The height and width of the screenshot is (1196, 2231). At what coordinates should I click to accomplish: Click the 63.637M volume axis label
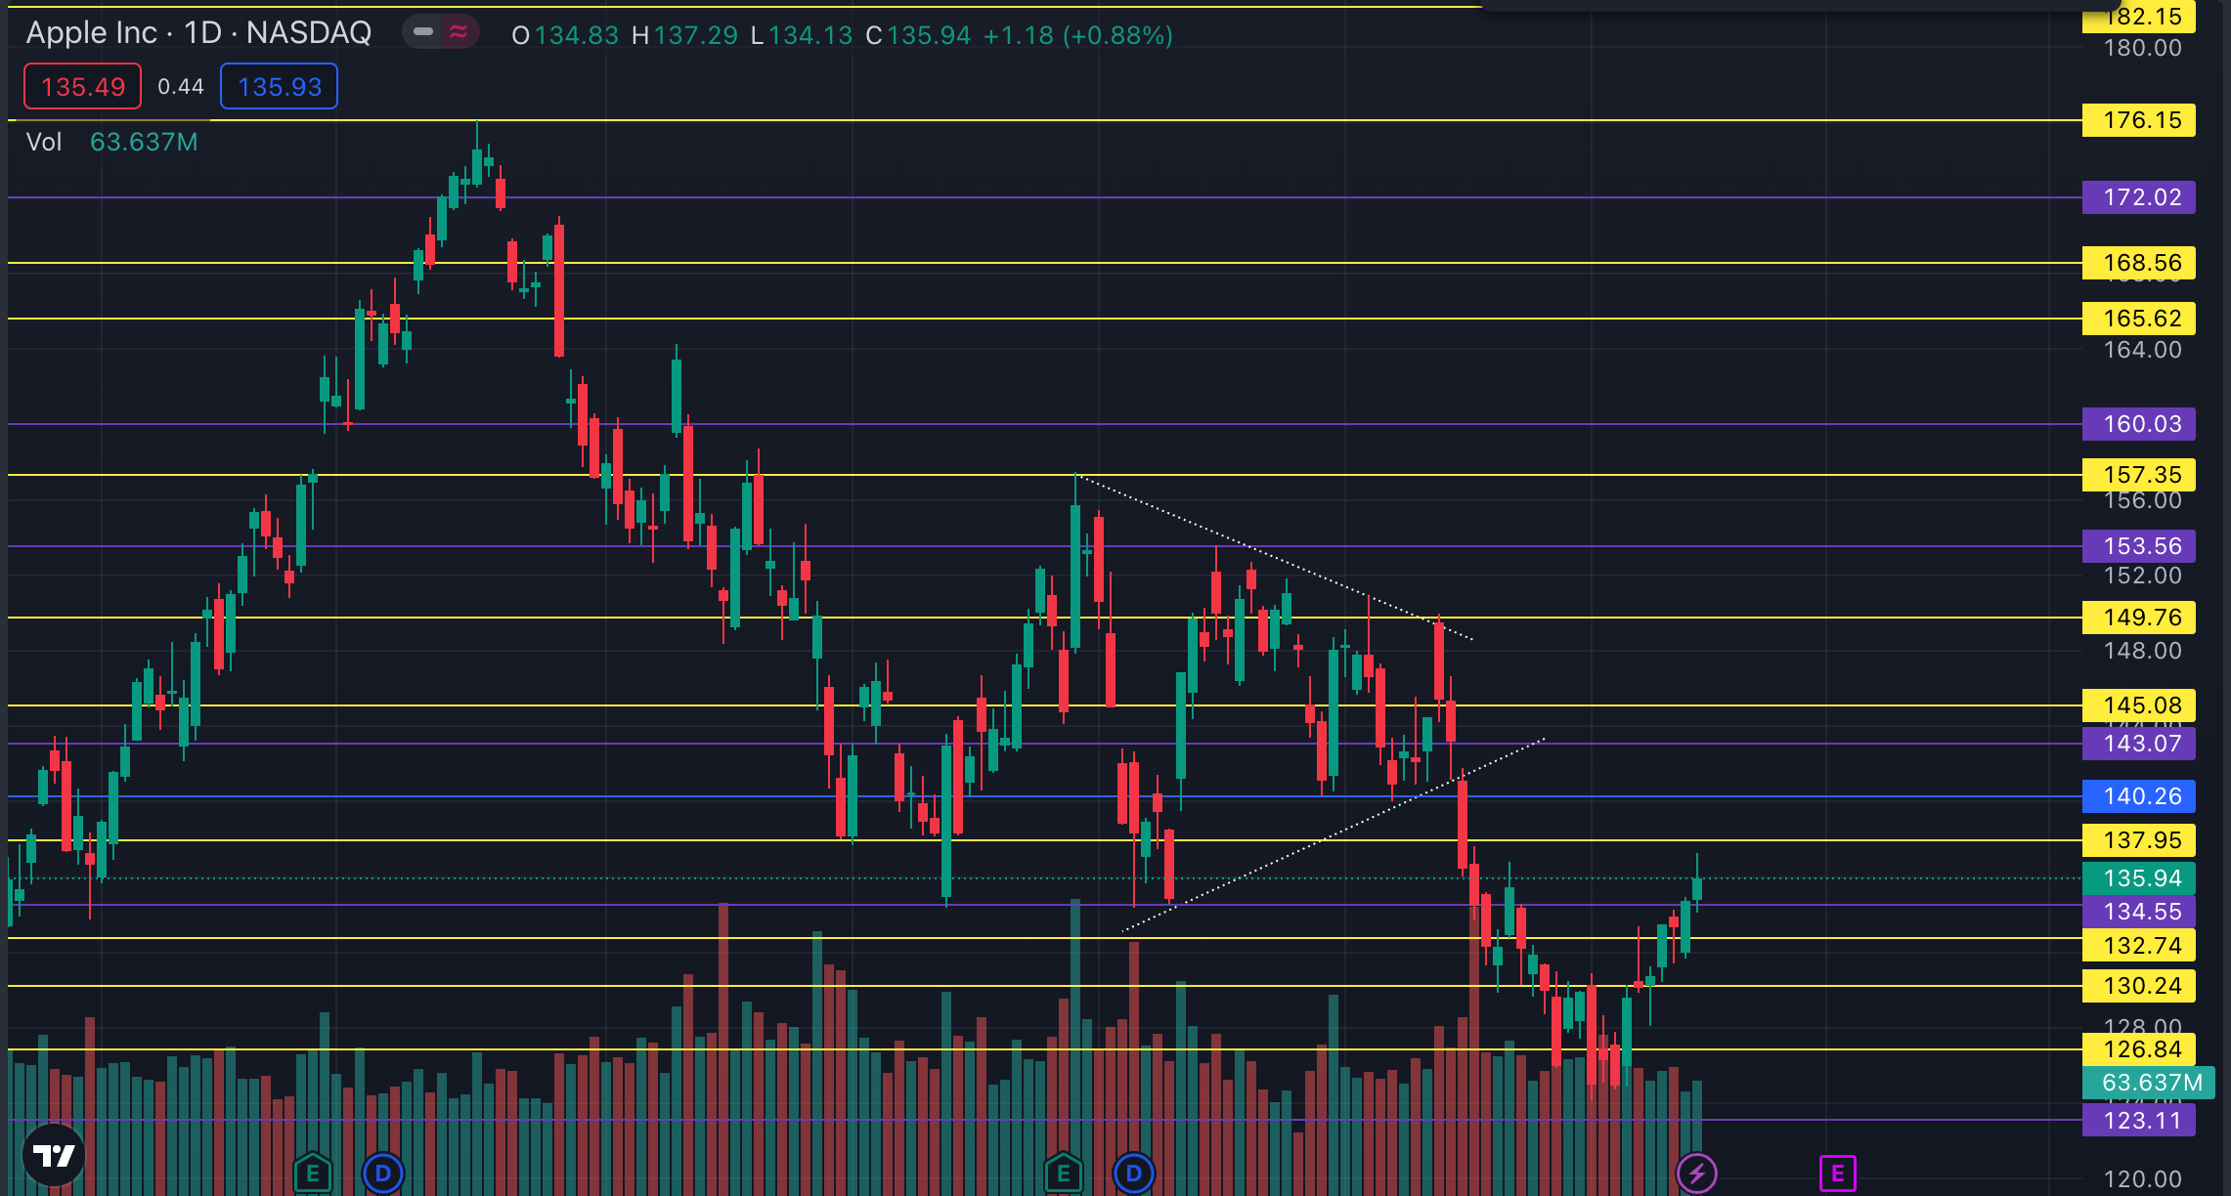(x=2149, y=1083)
